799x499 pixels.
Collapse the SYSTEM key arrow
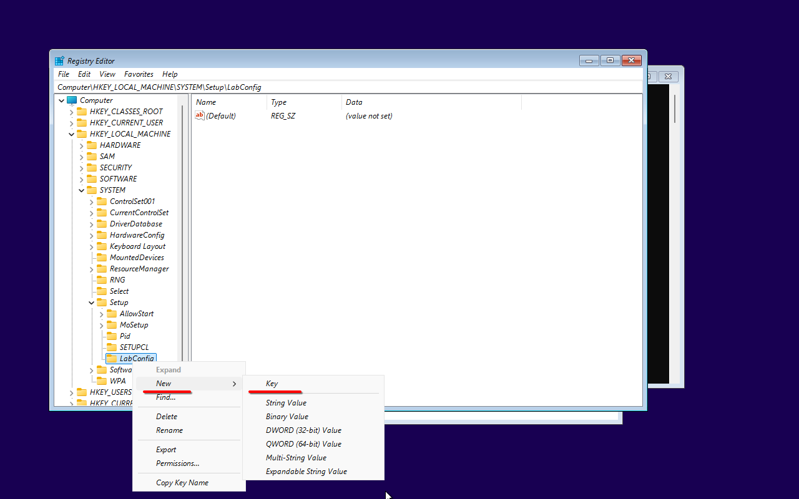pyautogui.click(x=81, y=190)
